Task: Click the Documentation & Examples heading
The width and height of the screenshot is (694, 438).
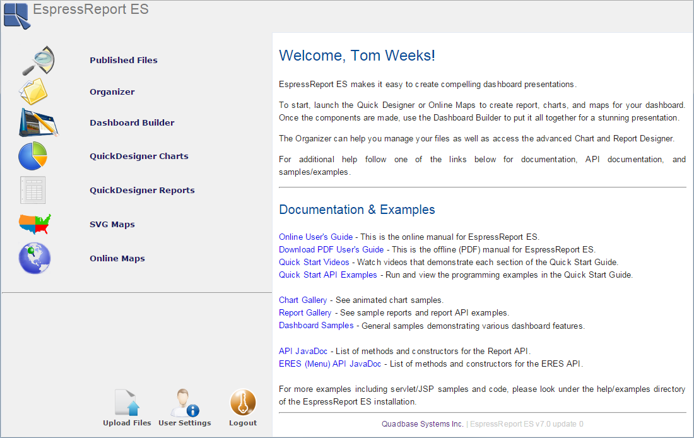Action: pos(356,210)
